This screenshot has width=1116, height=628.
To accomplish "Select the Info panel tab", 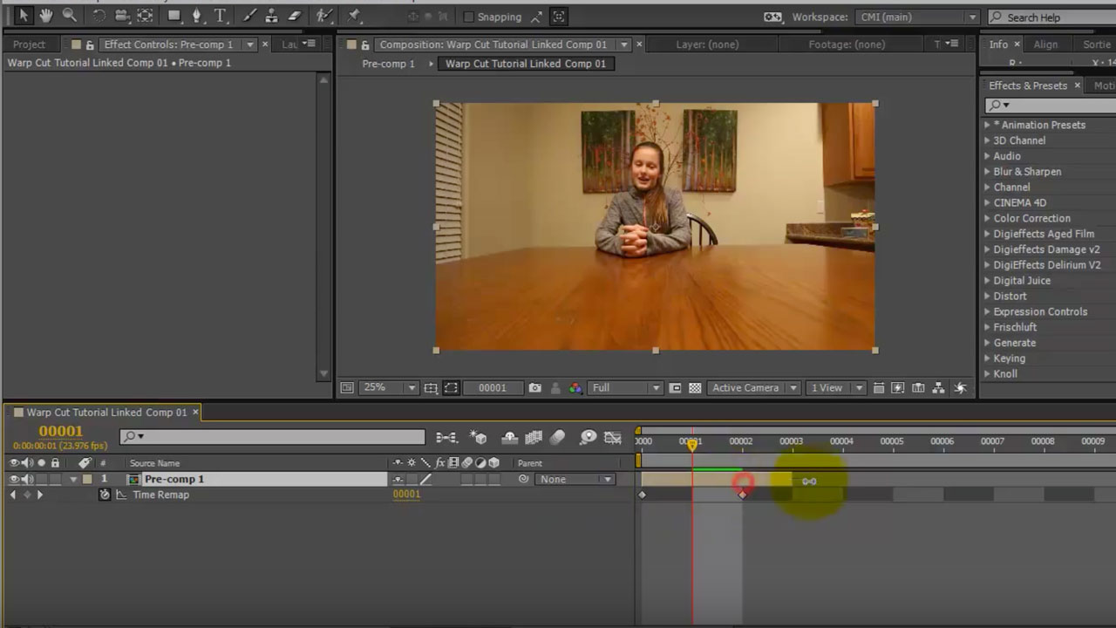I will click(x=999, y=44).
